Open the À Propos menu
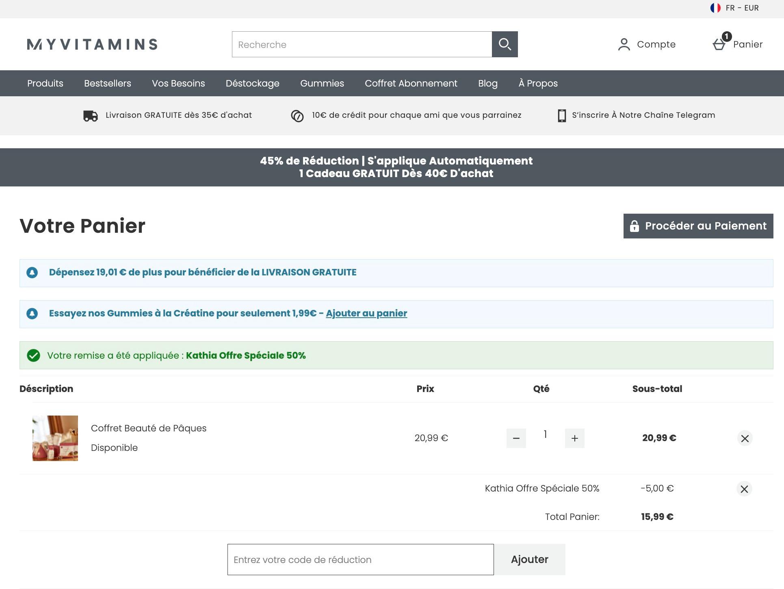This screenshot has width=784, height=589. pyautogui.click(x=538, y=83)
